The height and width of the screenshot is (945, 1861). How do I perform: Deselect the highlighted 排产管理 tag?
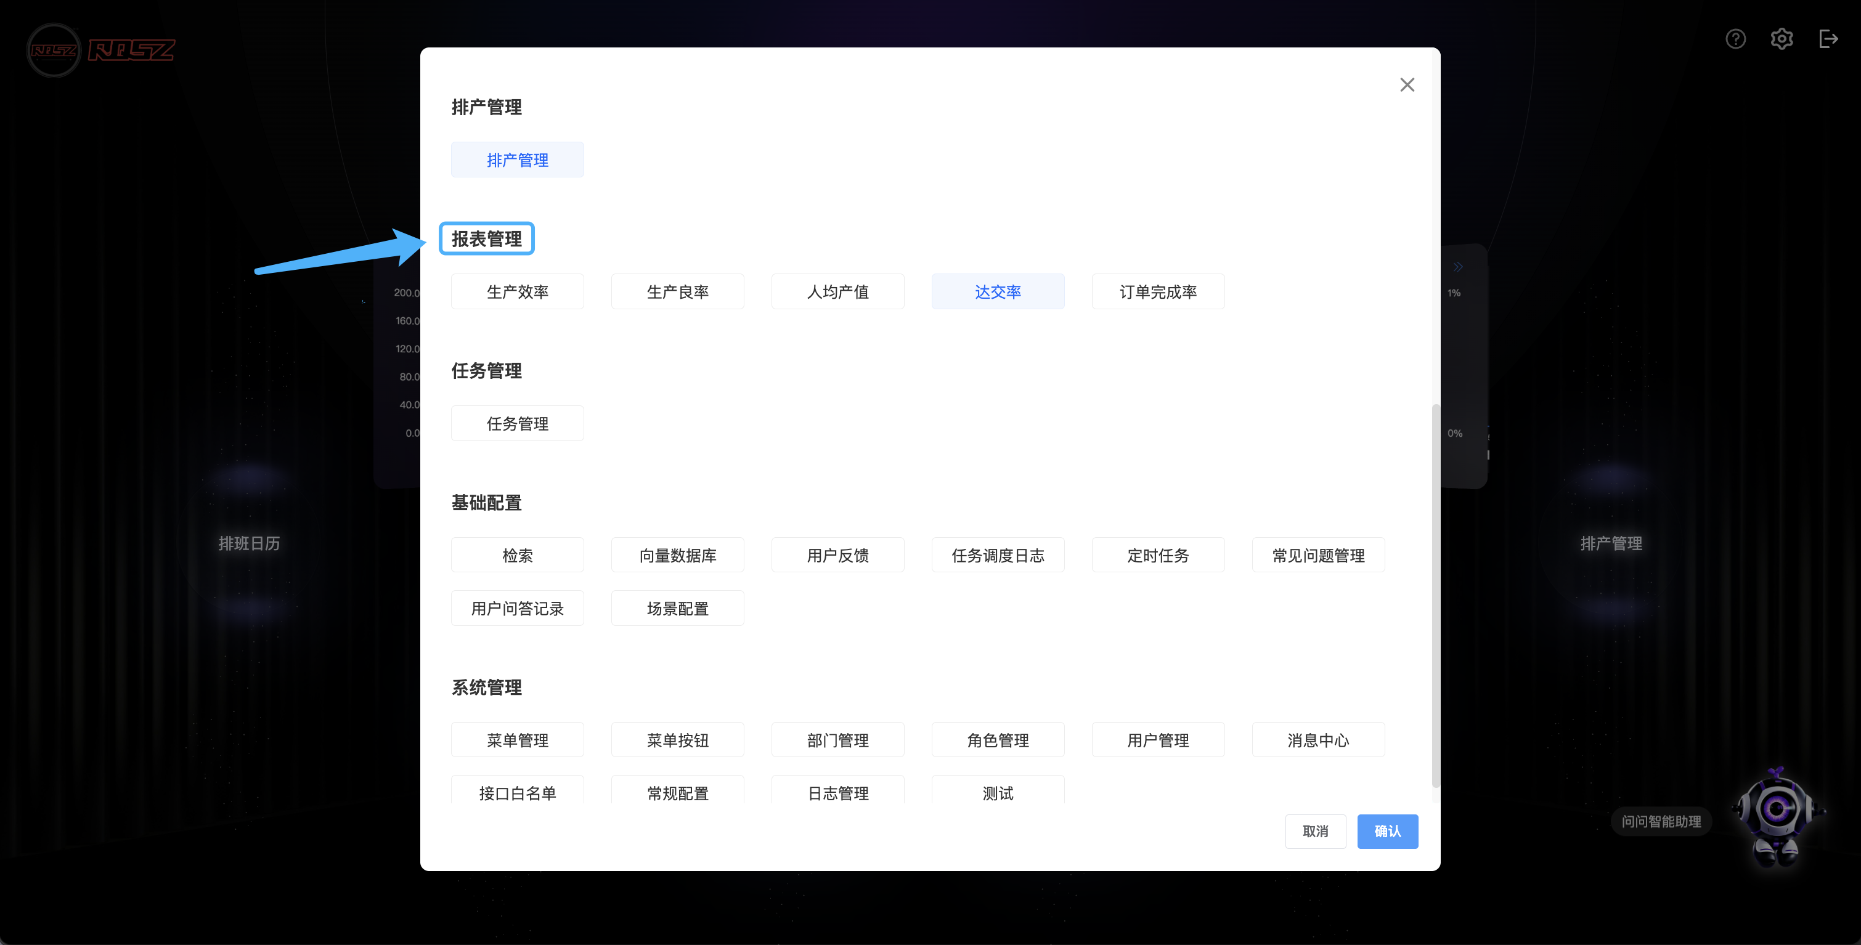pos(517,160)
